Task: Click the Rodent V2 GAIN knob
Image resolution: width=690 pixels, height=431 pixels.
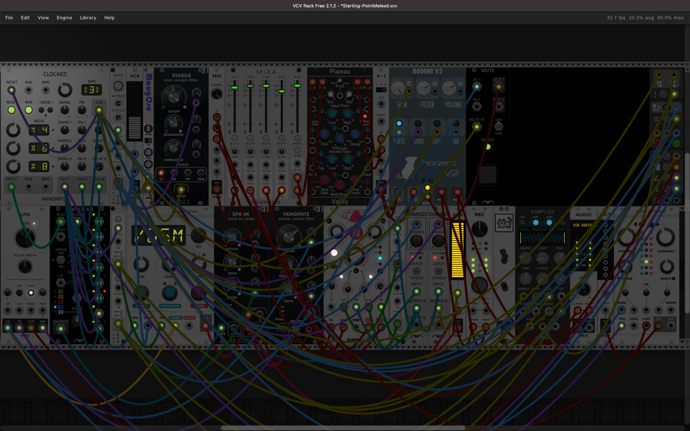Action: (398, 88)
